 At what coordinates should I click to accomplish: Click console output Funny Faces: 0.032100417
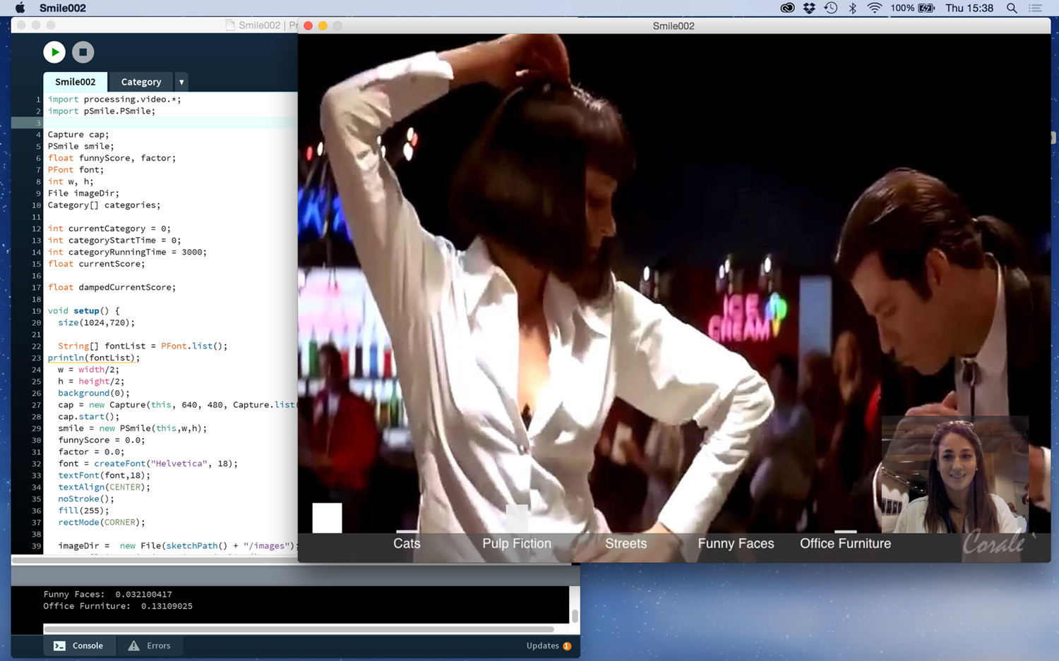point(107,594)
